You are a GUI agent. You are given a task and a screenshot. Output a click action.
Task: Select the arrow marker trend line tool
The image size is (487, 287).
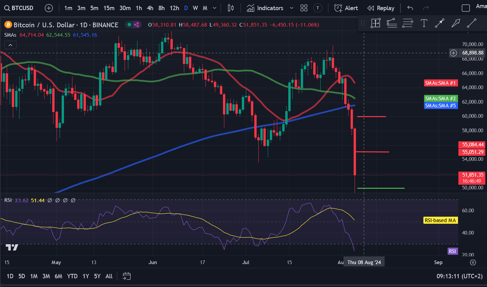pos(440,23)
